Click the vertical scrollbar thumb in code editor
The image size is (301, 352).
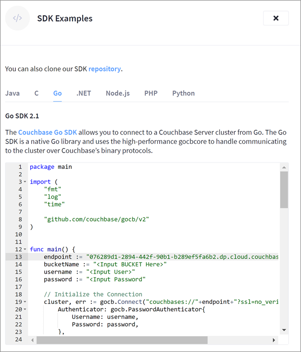point(284,190)
